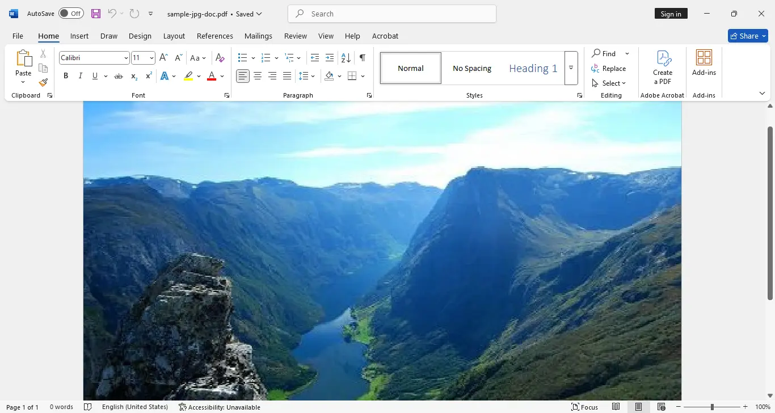Click the Copy icon in Clipboard group
775x413 pixels.
43,68
